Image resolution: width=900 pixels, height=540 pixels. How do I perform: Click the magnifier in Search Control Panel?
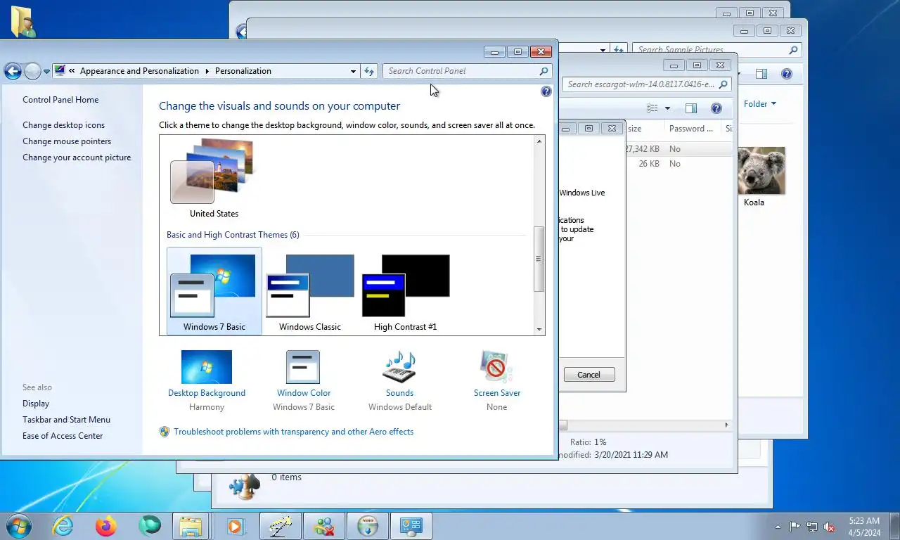point(544,71)
